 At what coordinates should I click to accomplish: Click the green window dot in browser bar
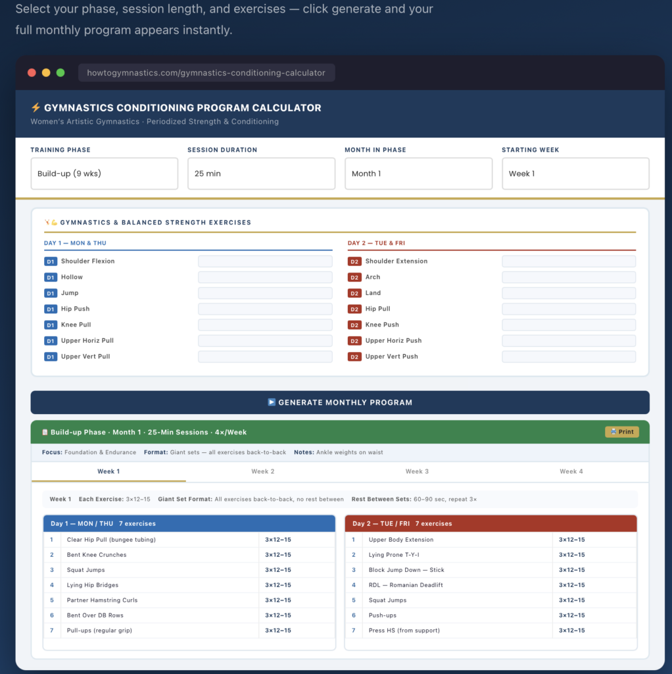pos(60,73)
